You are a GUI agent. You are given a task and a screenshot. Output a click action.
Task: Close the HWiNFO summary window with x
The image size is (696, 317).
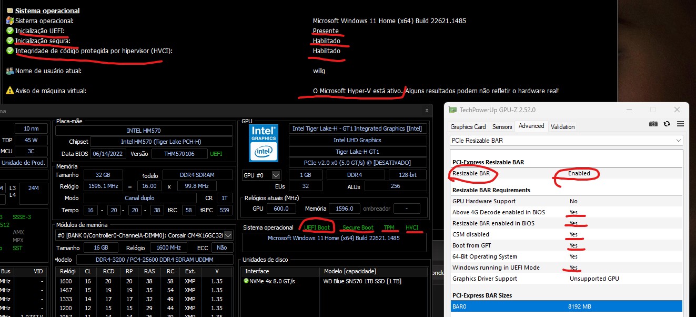[x=427, y=110]
